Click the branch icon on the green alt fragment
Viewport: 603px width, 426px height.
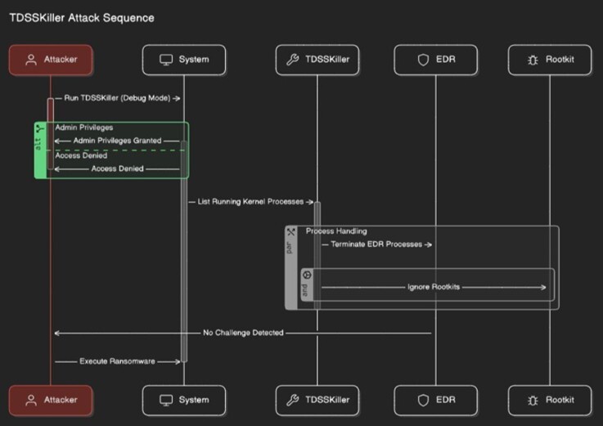40,128
